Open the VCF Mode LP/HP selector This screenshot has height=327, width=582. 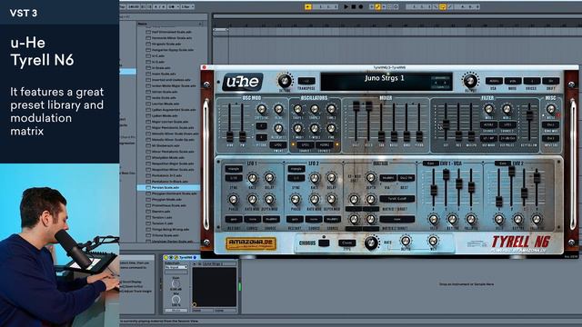(489, 138)
